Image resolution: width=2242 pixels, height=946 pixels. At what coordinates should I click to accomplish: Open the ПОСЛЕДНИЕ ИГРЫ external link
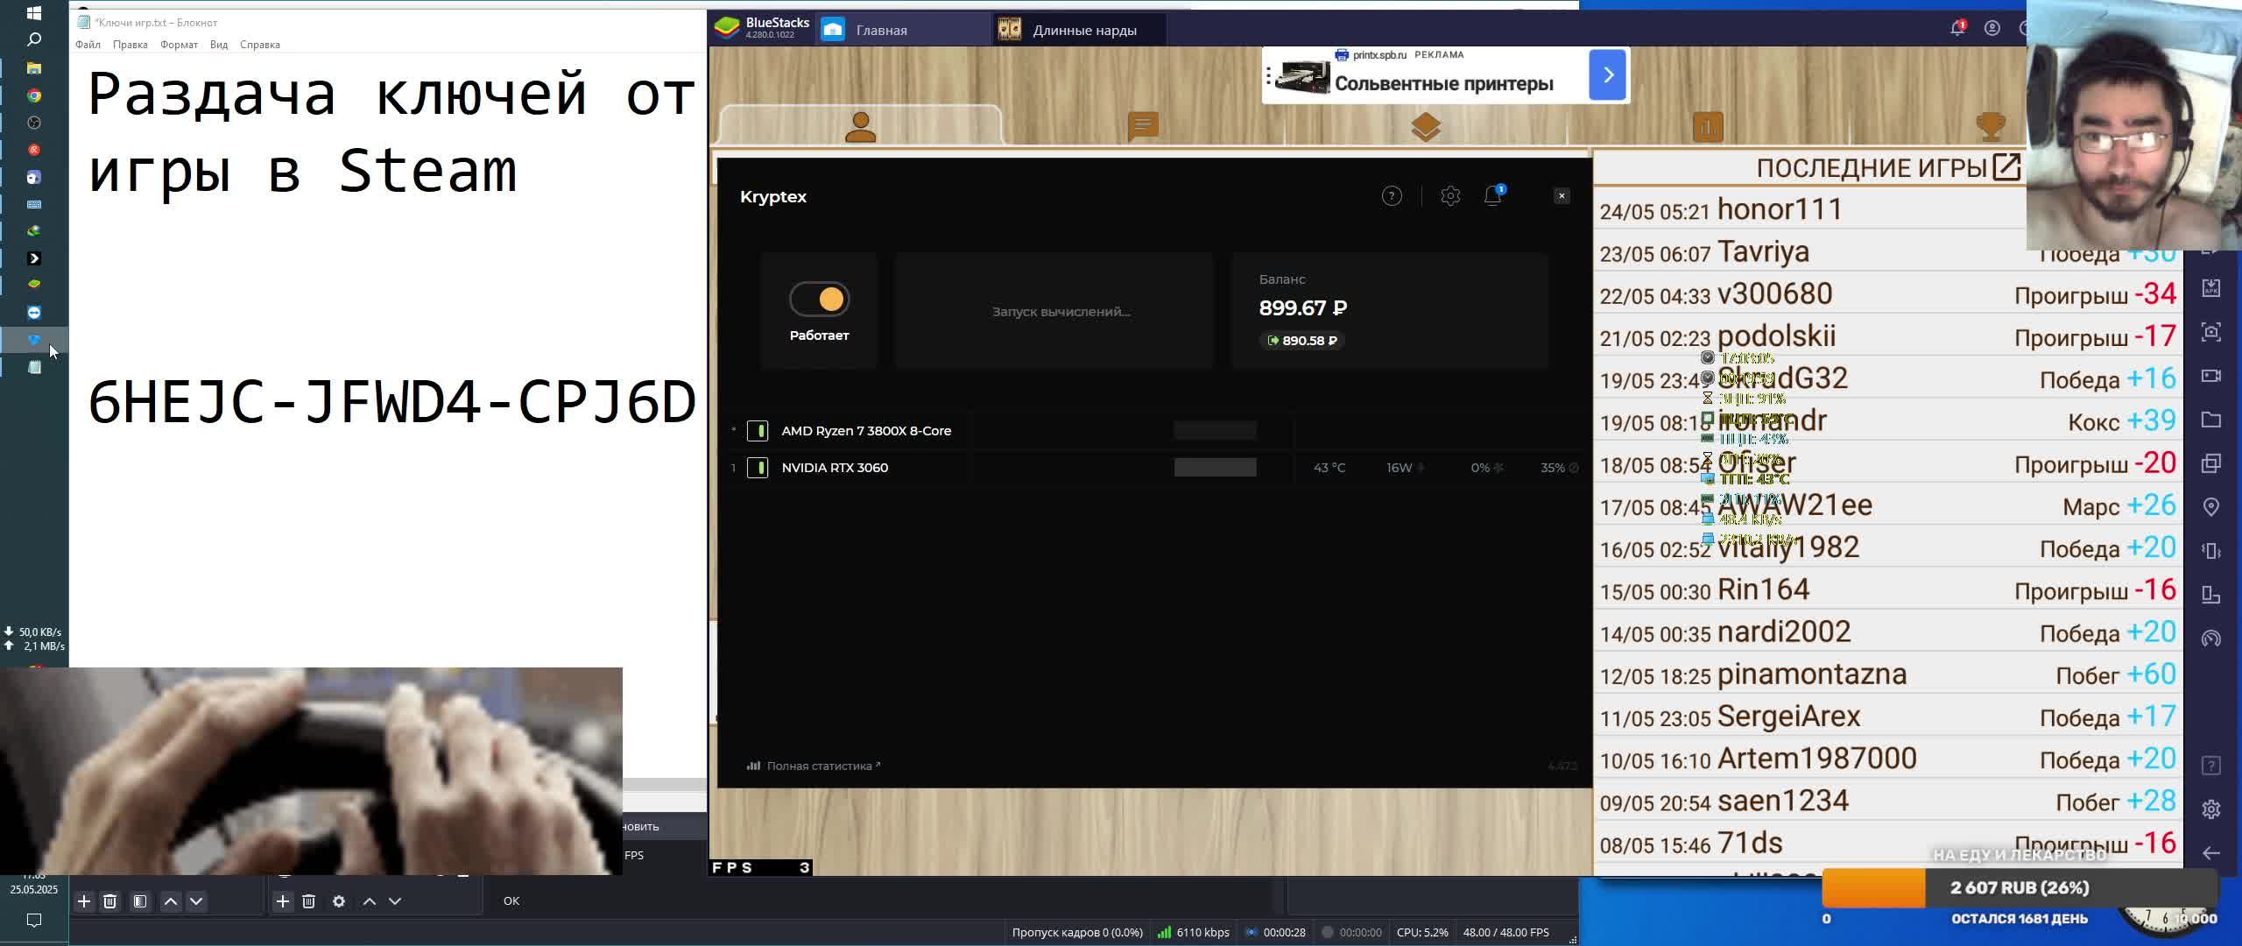coord(2006,166)
